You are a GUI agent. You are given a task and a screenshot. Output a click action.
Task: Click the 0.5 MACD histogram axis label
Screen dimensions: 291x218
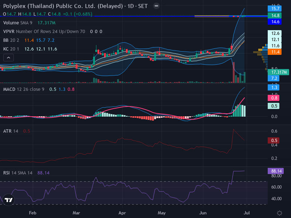tap(274, 106)
